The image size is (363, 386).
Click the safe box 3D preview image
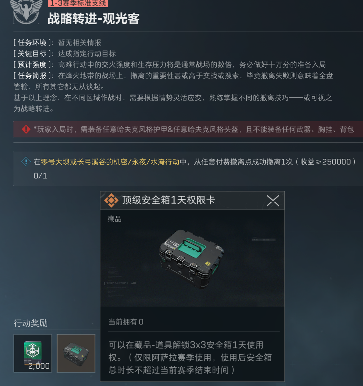[x=191, y=259]
